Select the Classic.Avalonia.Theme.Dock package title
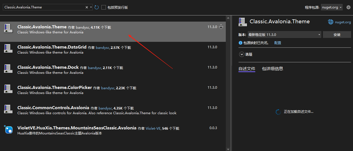 coord(48,67)
